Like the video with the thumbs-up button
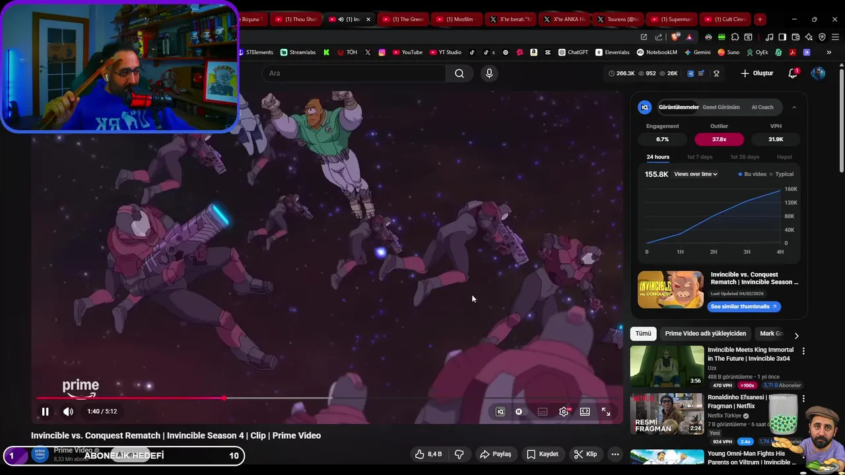Image resolution: width=845 pixels, height=475 pixels. tap(428, 454)
